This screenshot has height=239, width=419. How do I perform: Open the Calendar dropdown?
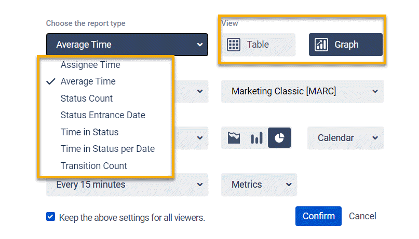click(x=345, y=138)
